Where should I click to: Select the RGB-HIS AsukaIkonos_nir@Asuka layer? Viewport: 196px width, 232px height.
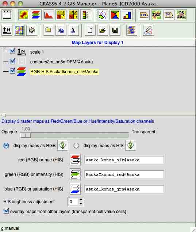point(64,72)
